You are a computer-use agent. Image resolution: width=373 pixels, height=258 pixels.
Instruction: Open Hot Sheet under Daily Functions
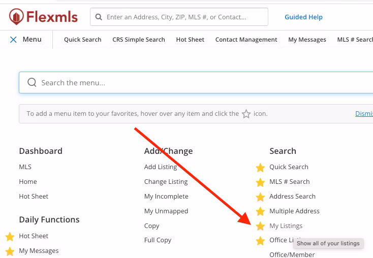tap(34, 236)
